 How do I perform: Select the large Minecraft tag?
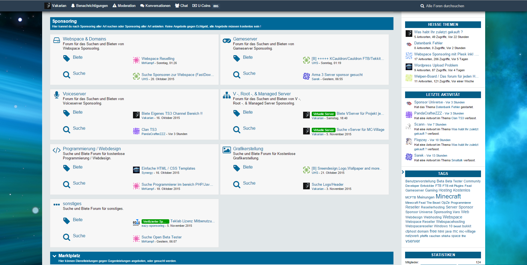448,197
